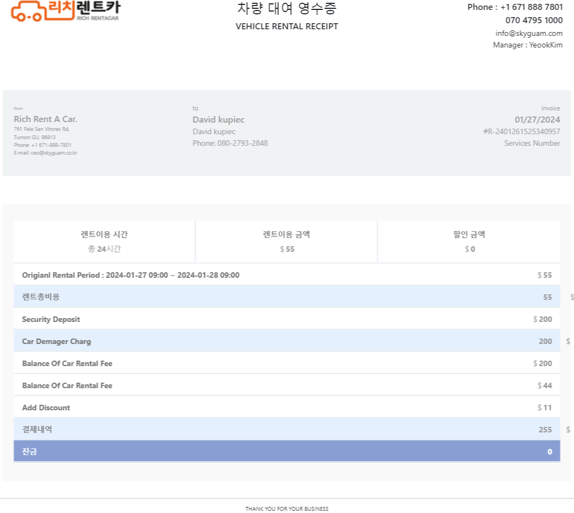The width and height of the screenshot is (574, 513).
Task: Select the Original Rental Period row
Action: pos(286,275)
